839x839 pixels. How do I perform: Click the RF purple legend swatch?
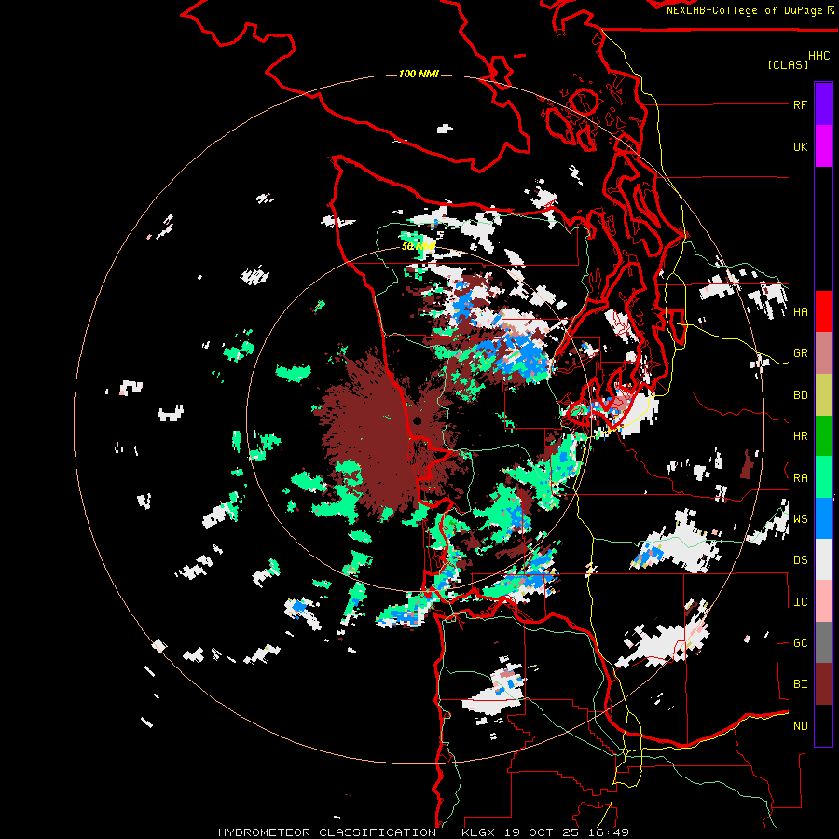point(823,104)
